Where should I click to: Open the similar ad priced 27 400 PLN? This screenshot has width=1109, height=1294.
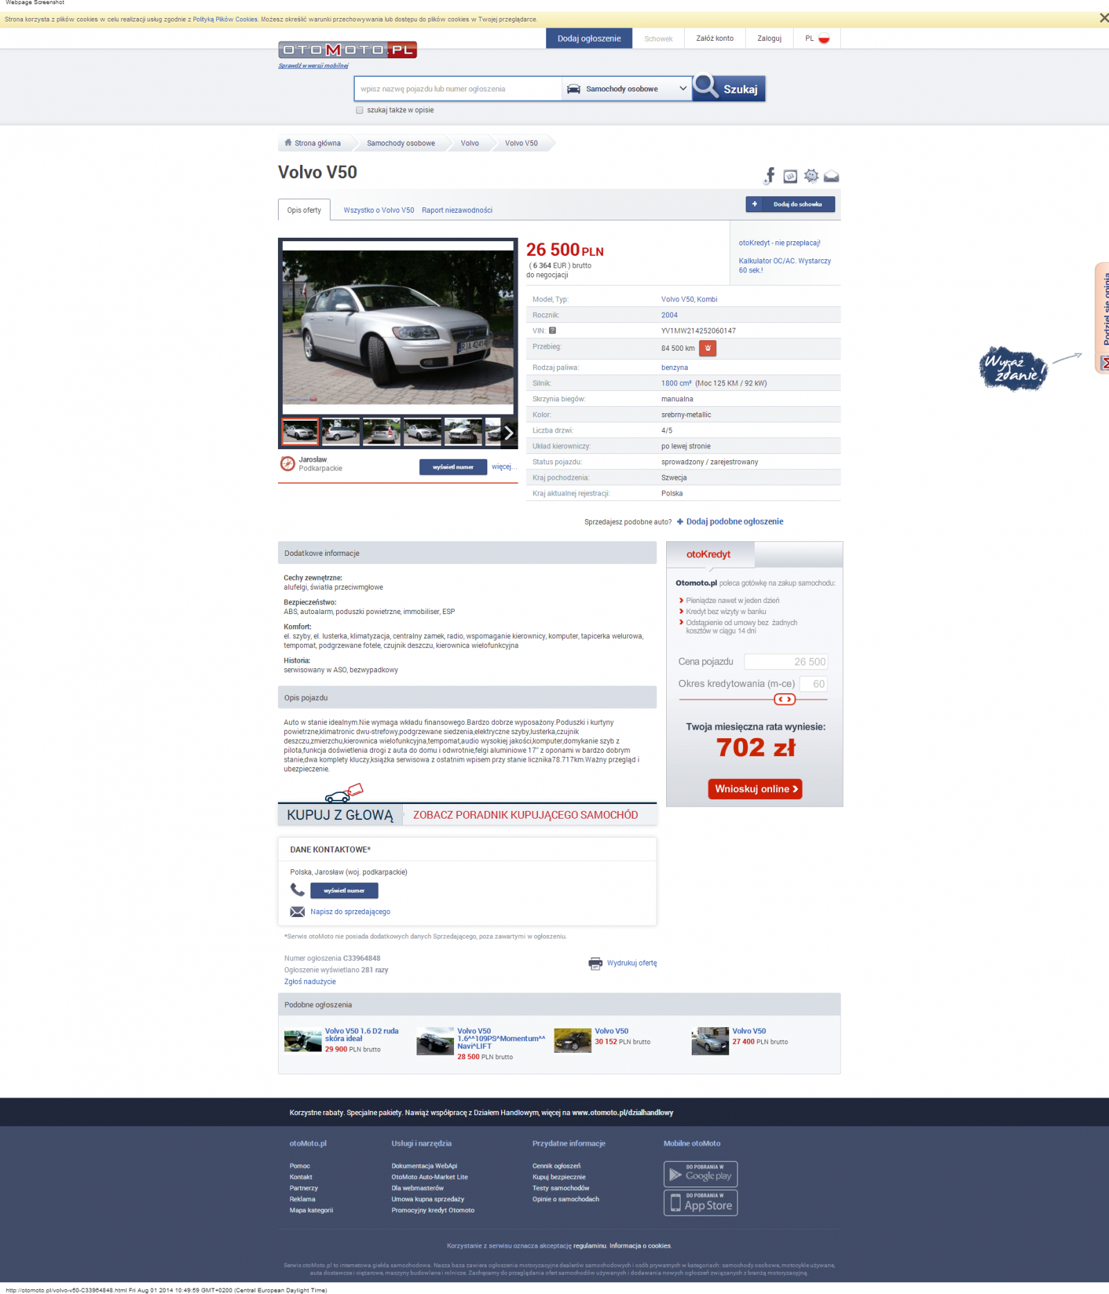pos(749,1031)
